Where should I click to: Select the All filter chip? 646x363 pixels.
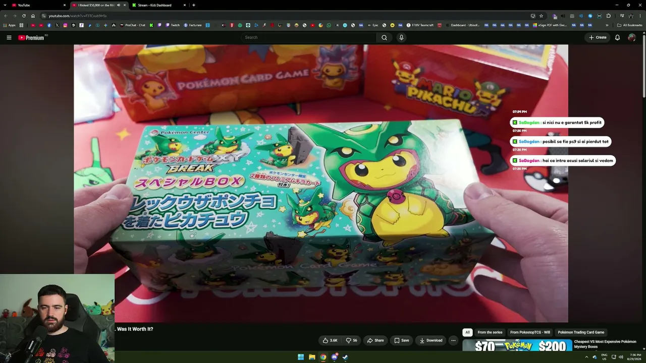pyautogui.click(x=467, y=332)
